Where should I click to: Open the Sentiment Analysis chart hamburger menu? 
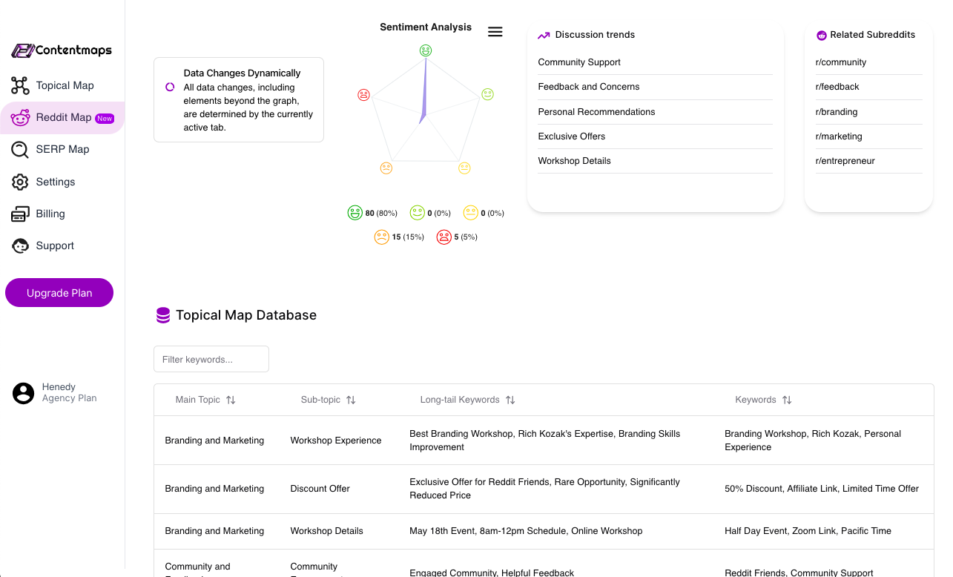click(x=495, y=32)
